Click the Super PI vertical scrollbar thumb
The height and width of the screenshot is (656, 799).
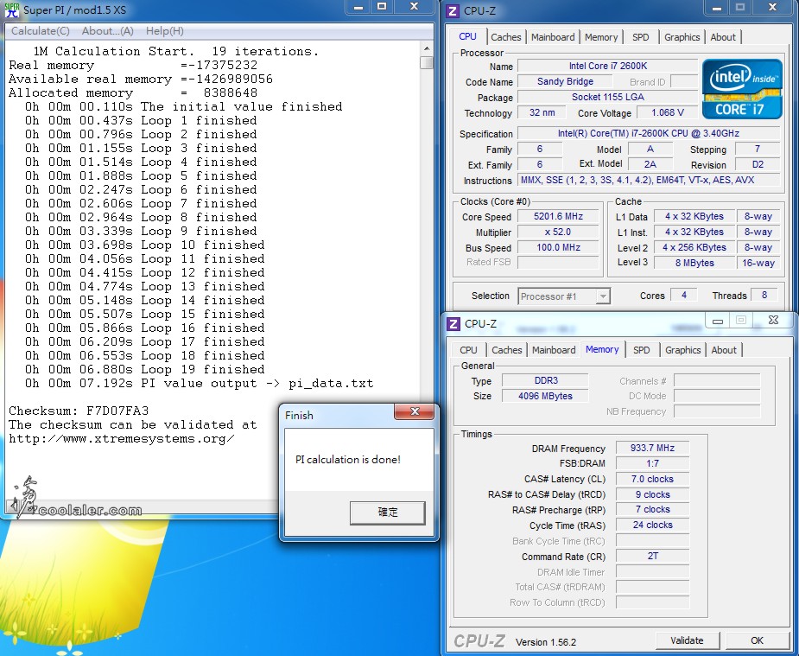click(x=427, y=63)
